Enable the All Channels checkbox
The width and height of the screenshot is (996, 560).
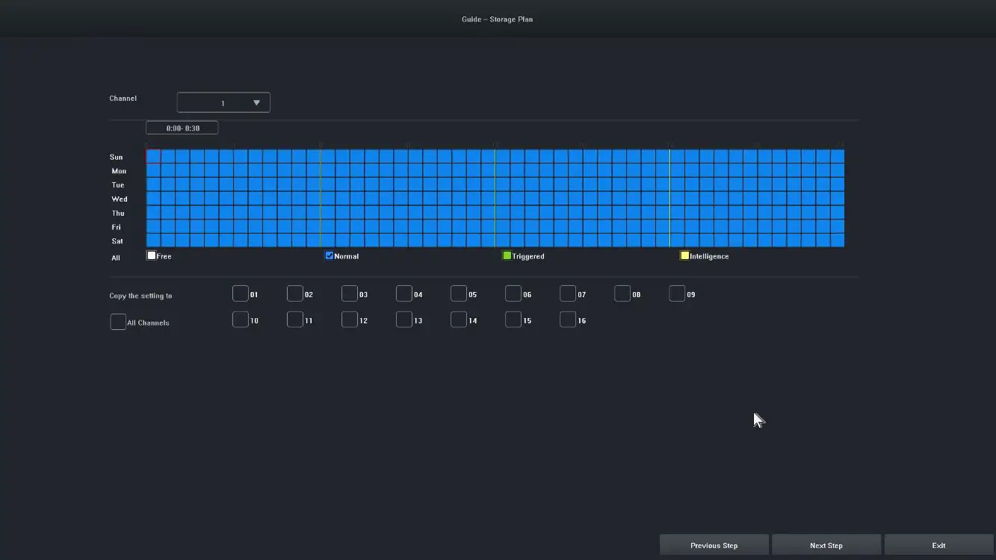pos(118,322)
